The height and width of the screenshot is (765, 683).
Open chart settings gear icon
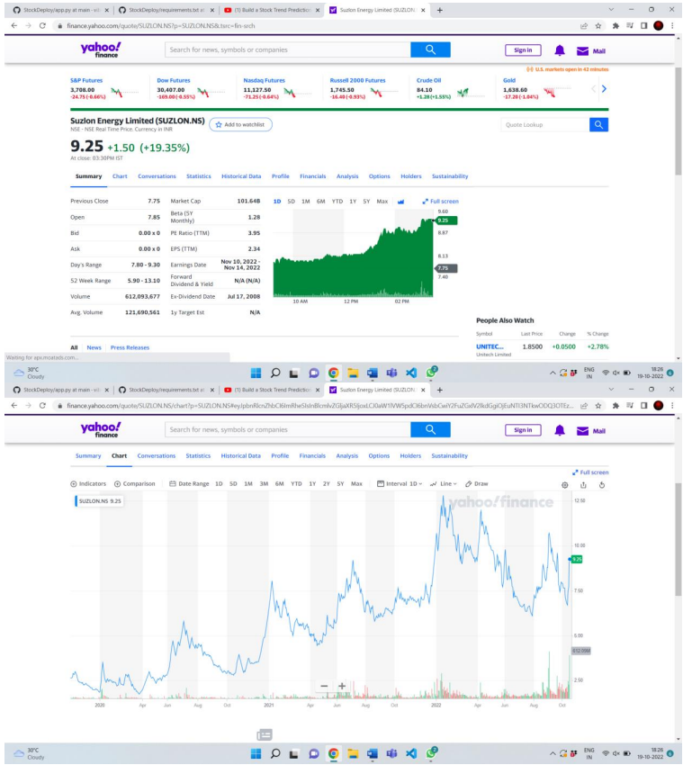[565, 485]
